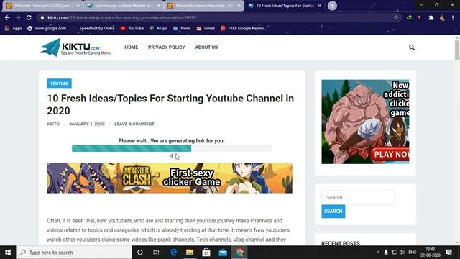The width and height of the screenshot is (460, 259).
Task: Click the network icon in the system tray
Action: click(x=395, y=253)
